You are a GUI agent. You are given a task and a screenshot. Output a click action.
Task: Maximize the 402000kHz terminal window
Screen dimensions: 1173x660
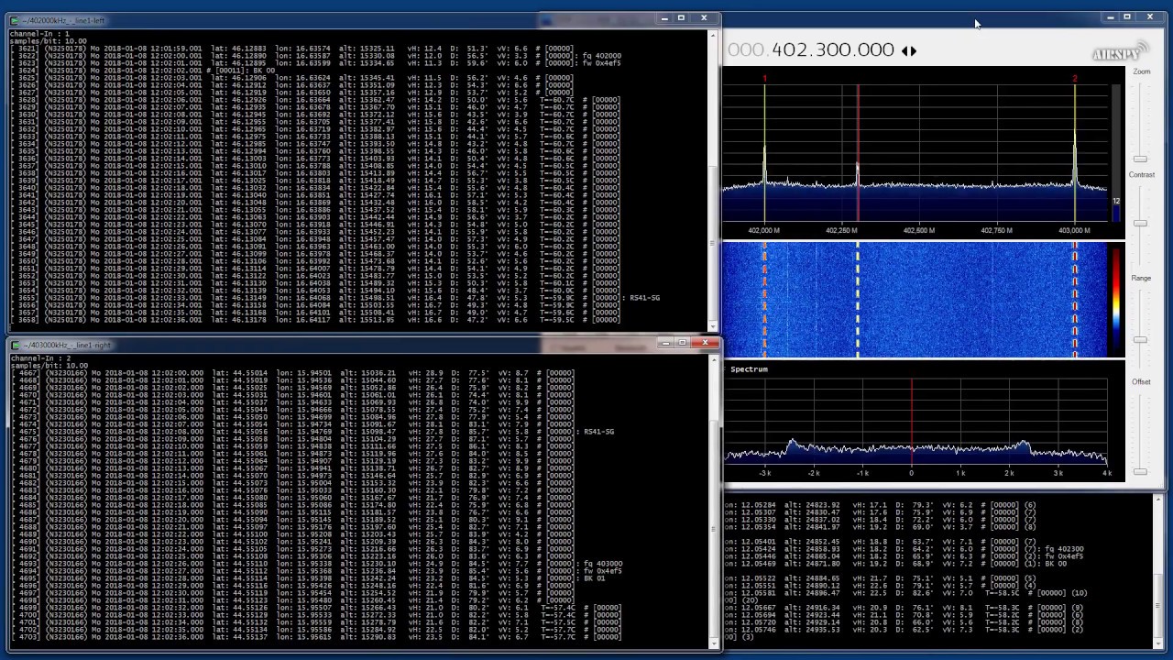[x=681, y=18]
